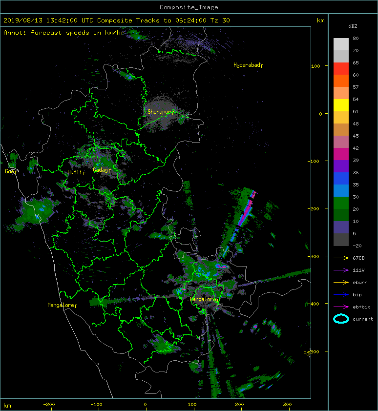Click the 'Annot: forecast speeds in km/hr' text
This screenshot has width=378, height=411.
(x=64, y=33)
